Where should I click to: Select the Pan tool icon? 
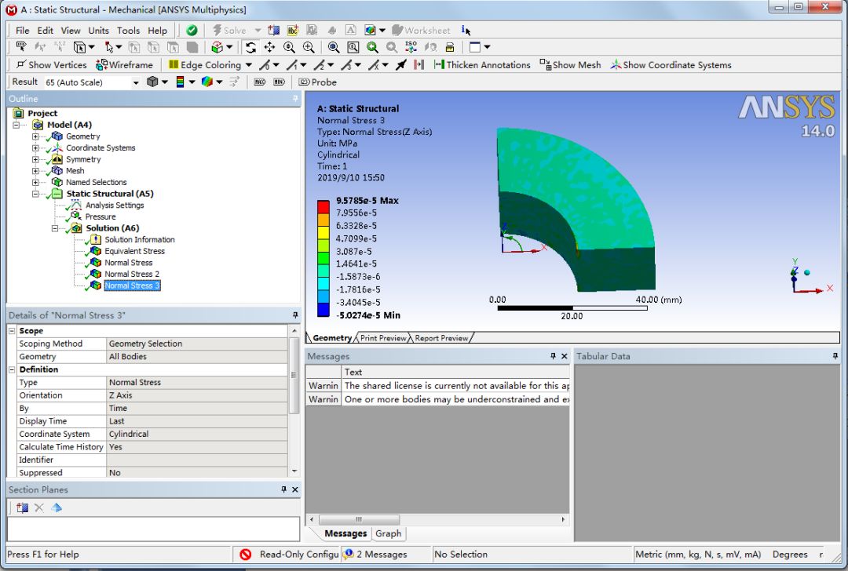tap(269, 48)
